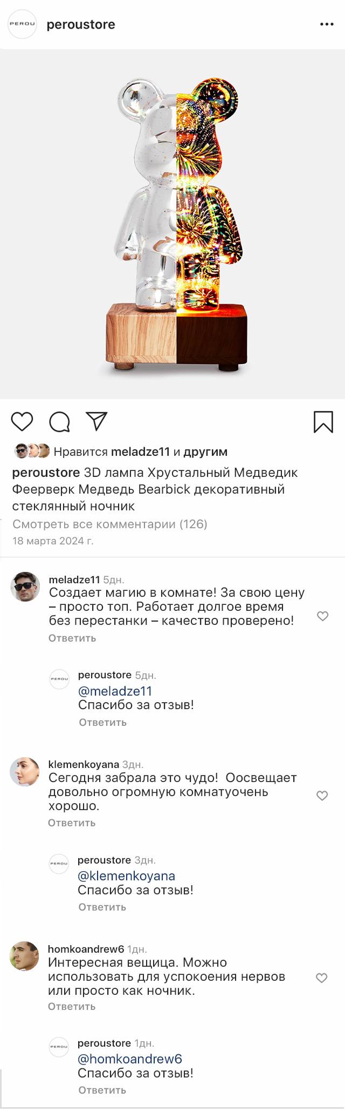
Task: Open the peroustore username in the header
Action: click(x=81, y=25)
